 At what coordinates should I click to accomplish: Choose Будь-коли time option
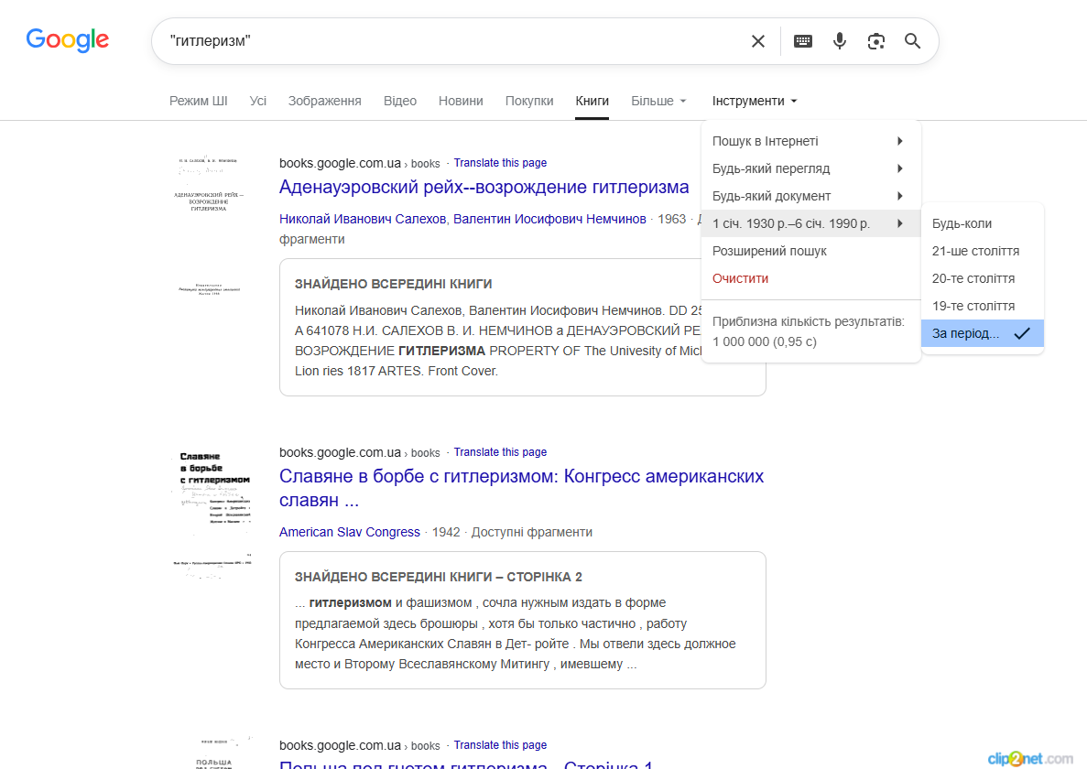(983, 223)
